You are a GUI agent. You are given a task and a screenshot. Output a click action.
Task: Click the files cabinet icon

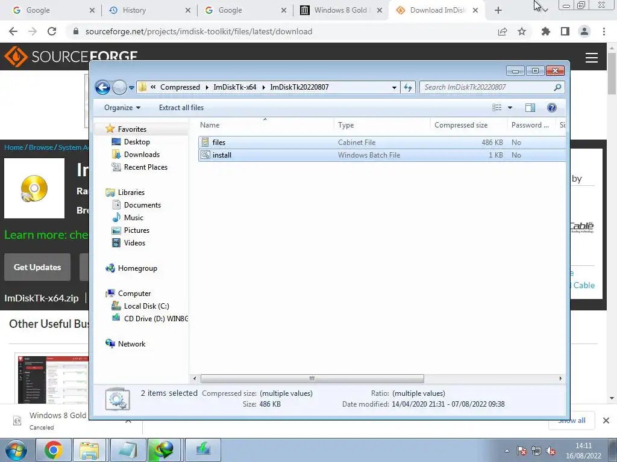[205, 142]
